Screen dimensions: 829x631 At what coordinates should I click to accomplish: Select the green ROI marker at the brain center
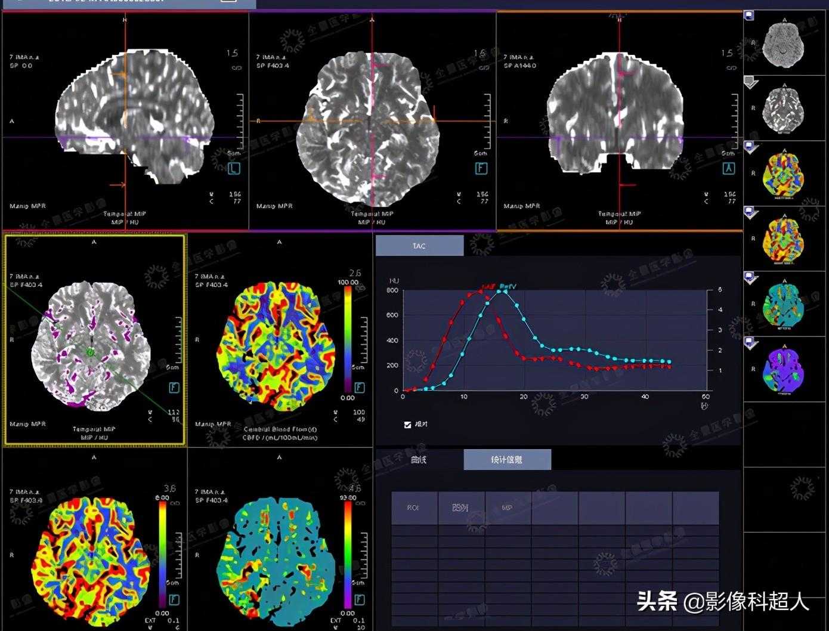(91, 352)
